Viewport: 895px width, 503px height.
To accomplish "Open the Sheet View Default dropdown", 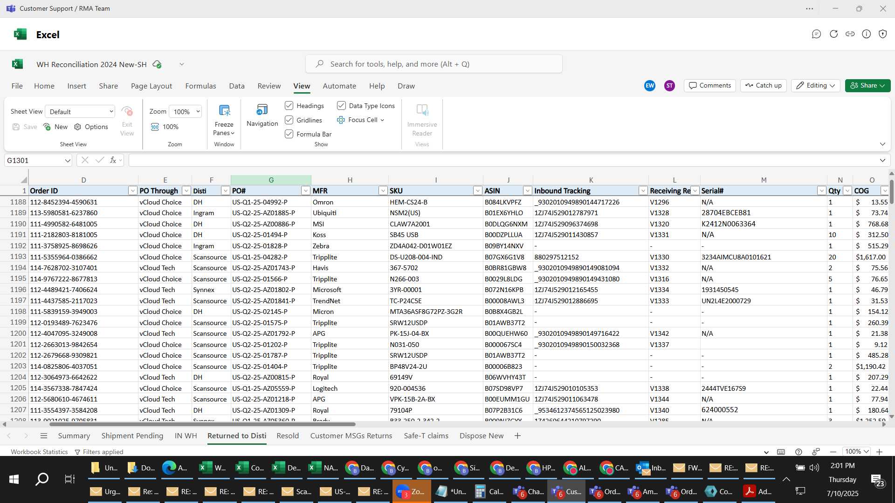I will click(x=80, y=111).
